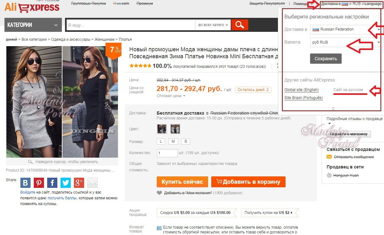
Task: Click the return policy icon
Action: 159,228
